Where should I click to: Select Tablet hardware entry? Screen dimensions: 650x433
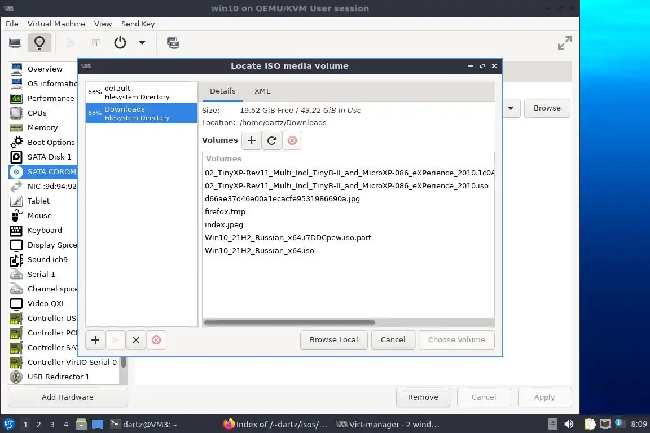click(43, 201)
